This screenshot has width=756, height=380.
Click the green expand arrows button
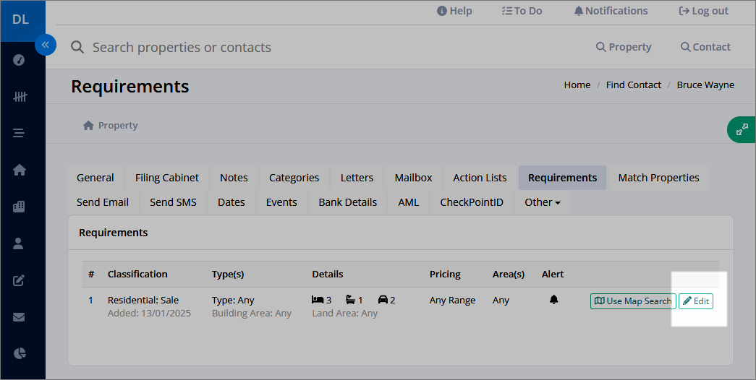(x=742, y=129)
